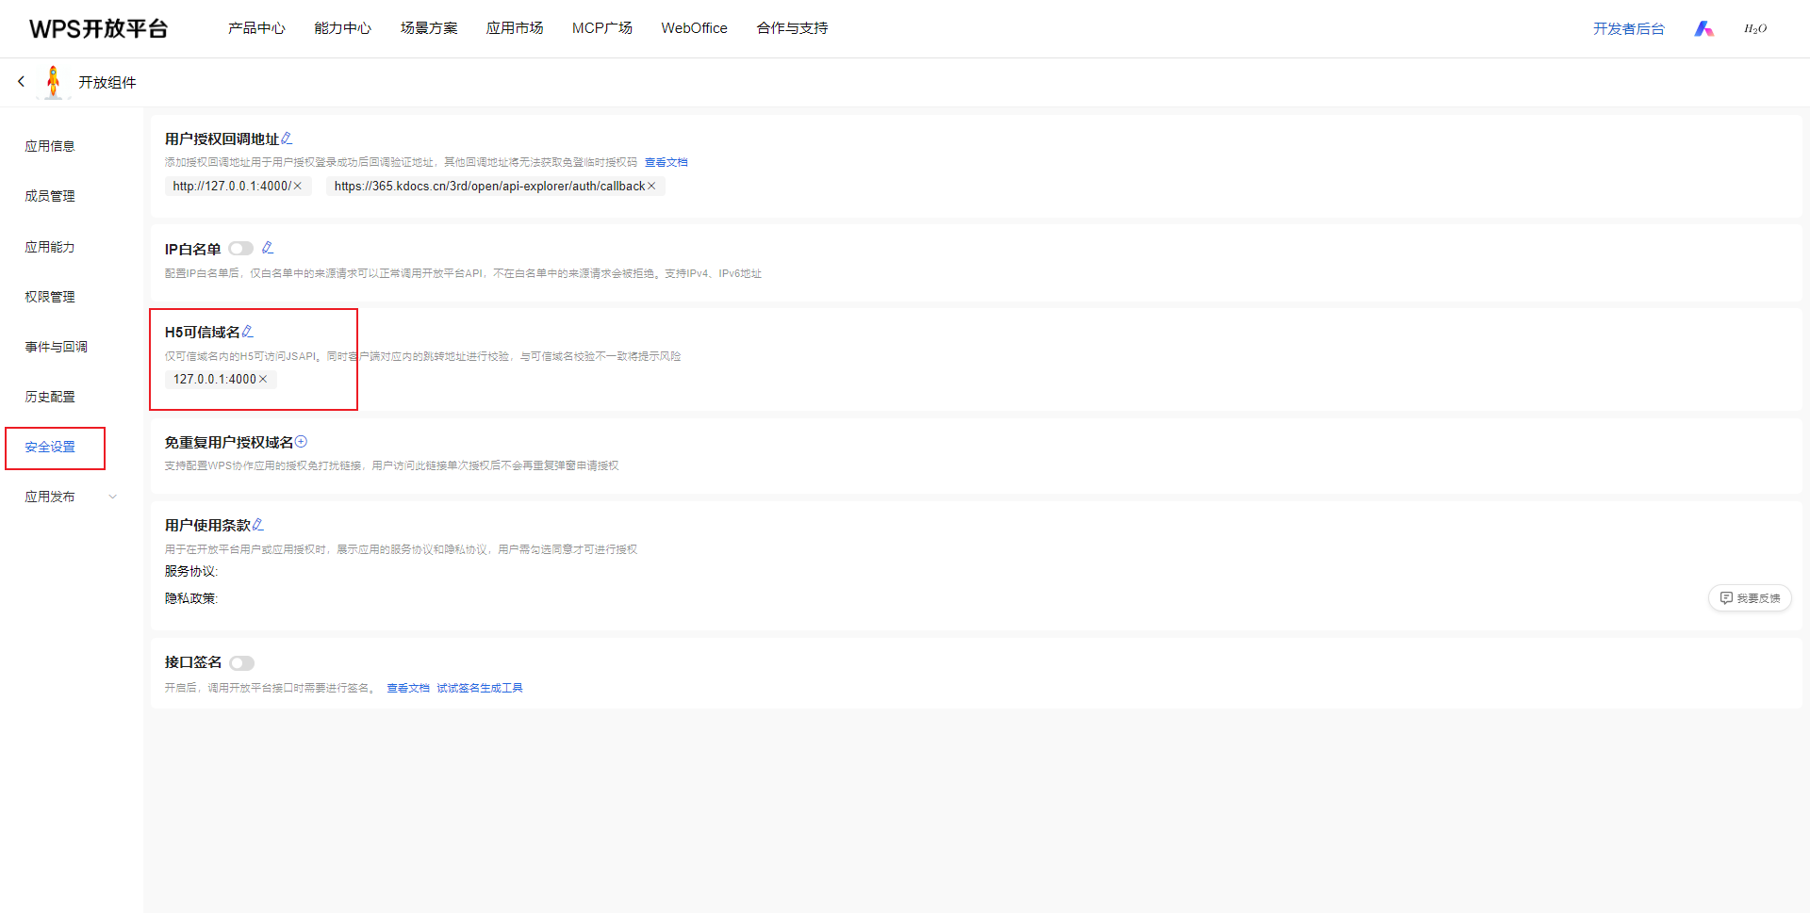Click the back arrow near 开放组件
This screenshot has height=913, width=1810.
tap(21, 82)
